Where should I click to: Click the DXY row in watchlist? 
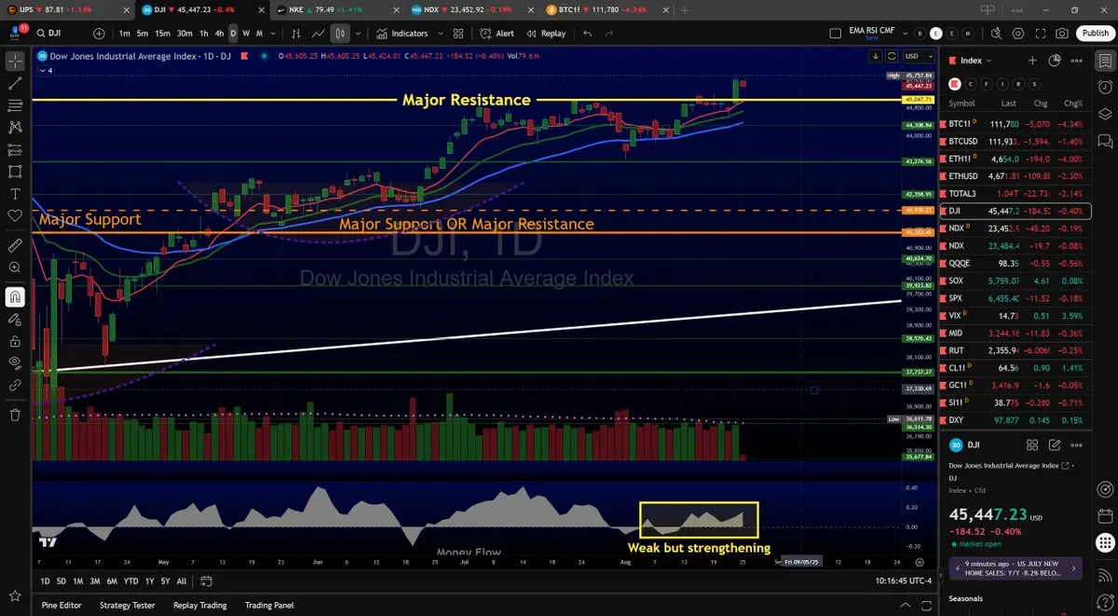click(x=1016, y=420)
